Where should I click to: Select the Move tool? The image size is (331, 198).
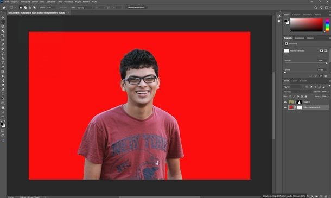tap(3, 17)
